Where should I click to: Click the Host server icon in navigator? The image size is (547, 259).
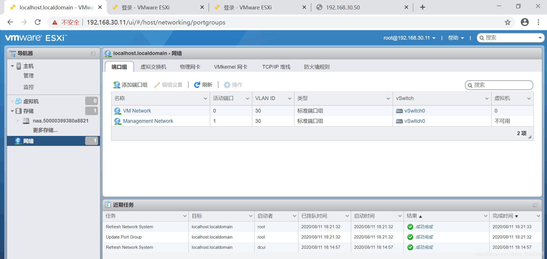(x=19, y=66)
